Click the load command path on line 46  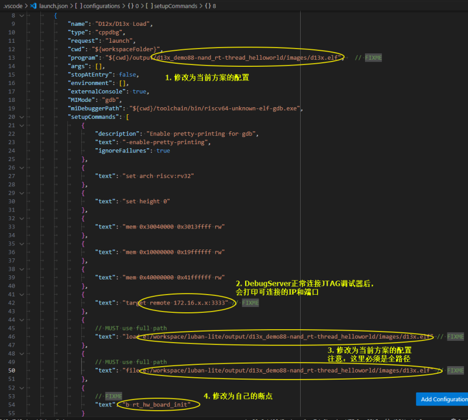tap(278, 337)
